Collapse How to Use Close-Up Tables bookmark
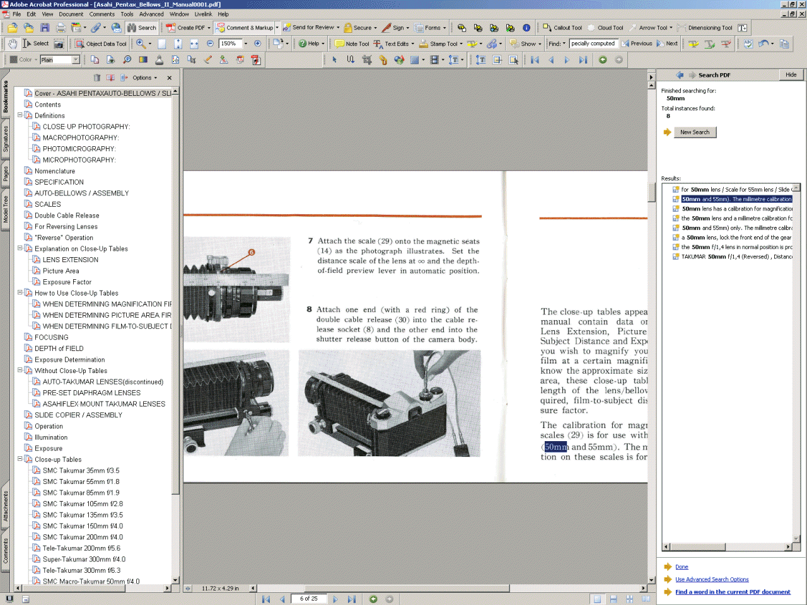Viewport: 807px width, 605px height. (x=20, y=292)
